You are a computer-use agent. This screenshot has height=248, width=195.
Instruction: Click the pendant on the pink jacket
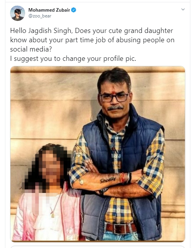tap(53, 215)
